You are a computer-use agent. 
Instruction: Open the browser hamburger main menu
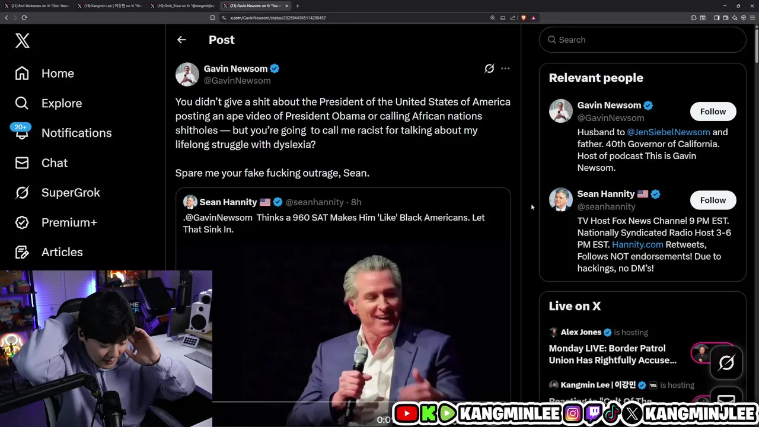(x=752, y=18)
